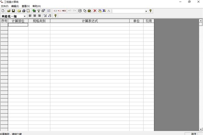This screenshot has height=135, width=203.
Task: Open a file with the yellow folder icon
Action: [x=9, y=11]
